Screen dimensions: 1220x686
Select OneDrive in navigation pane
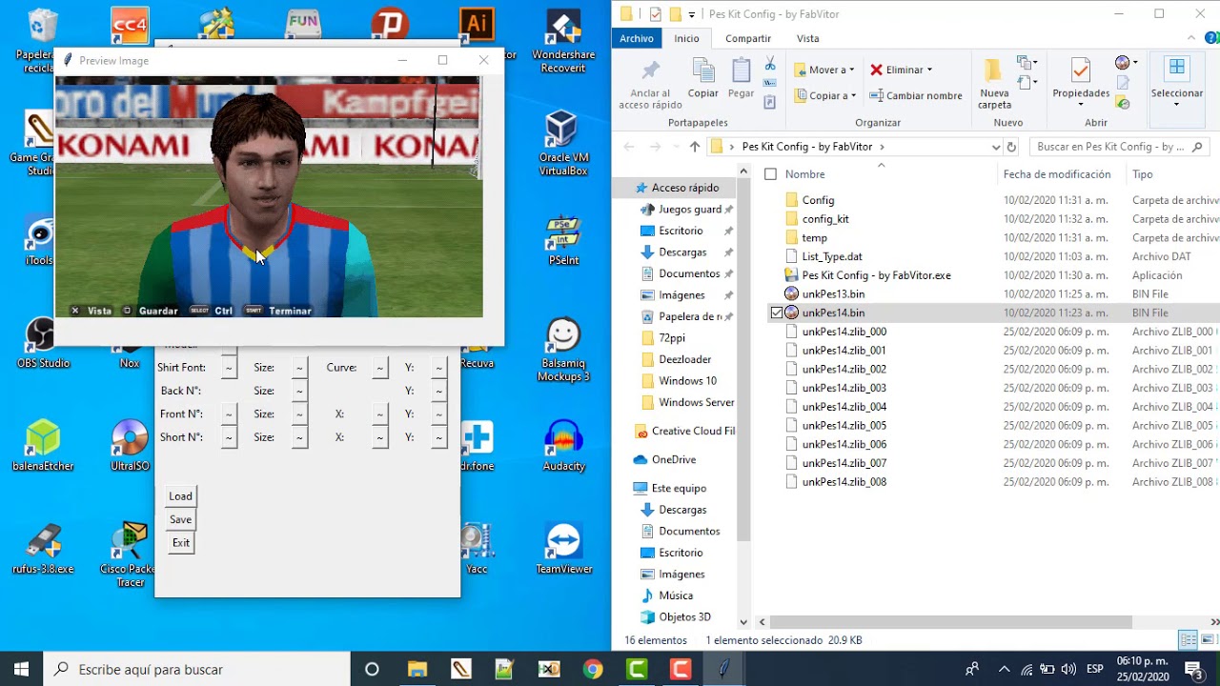674,459
